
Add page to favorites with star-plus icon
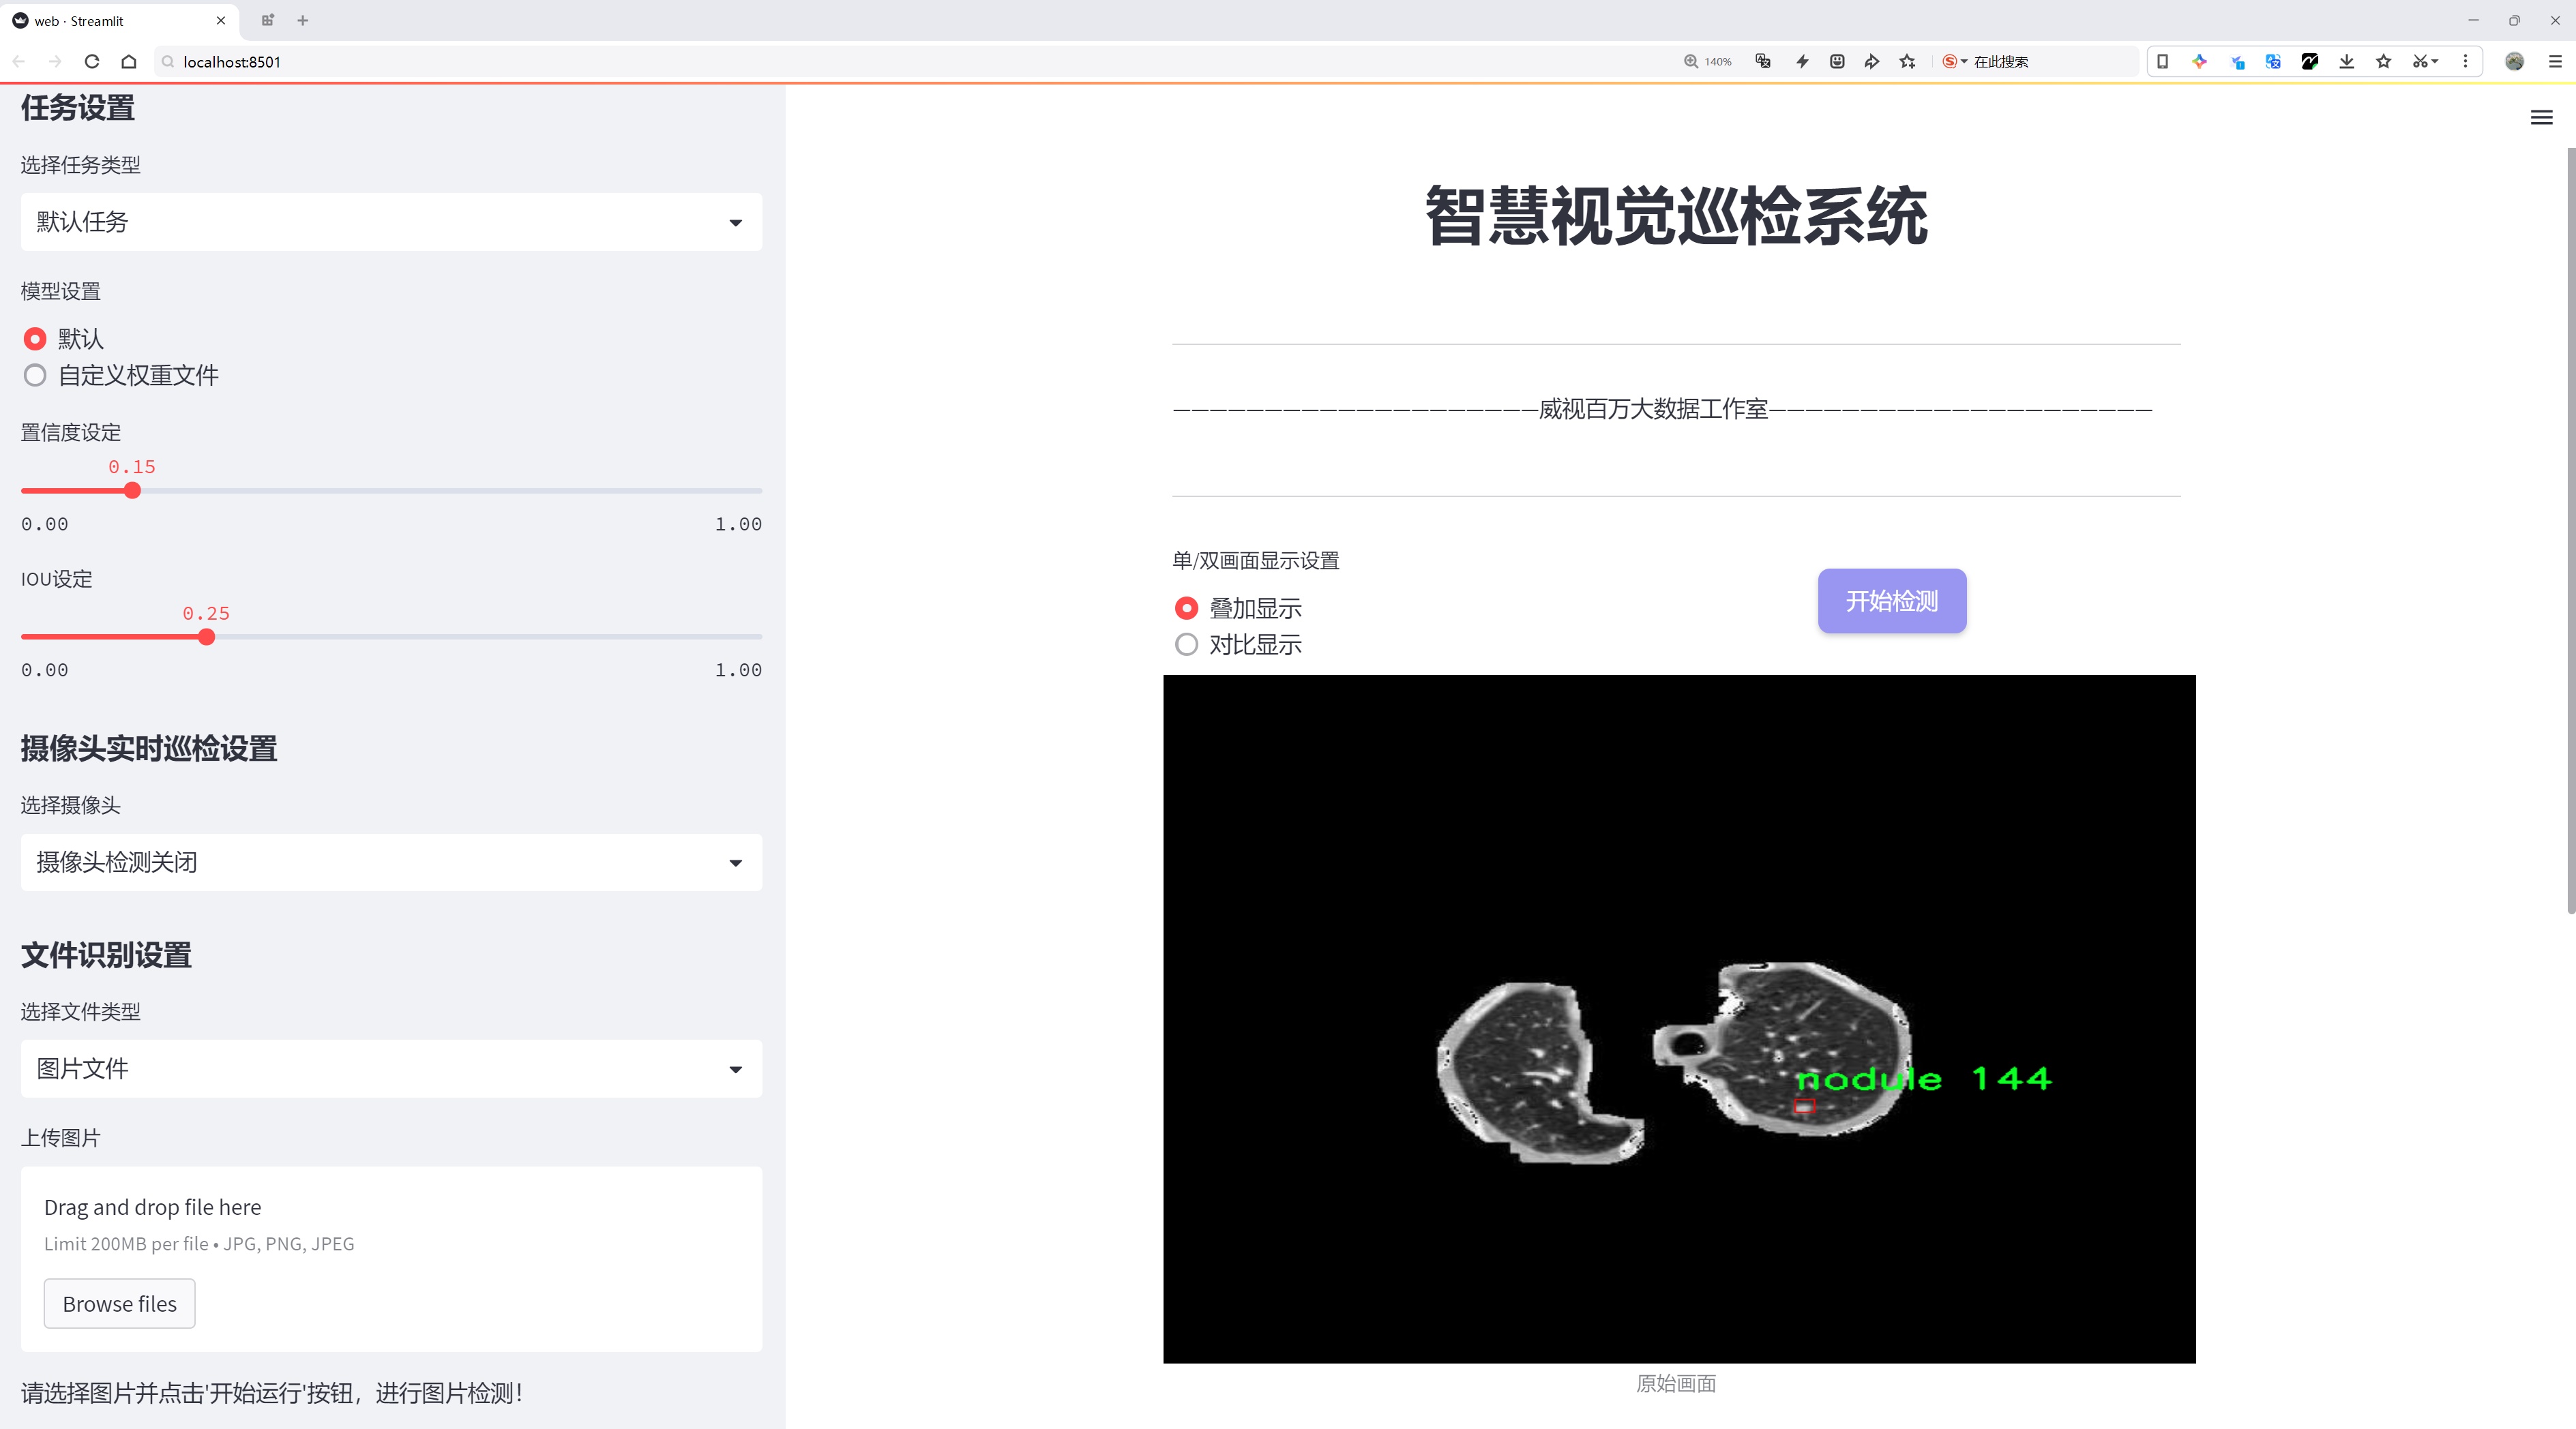click(1908, 61)
